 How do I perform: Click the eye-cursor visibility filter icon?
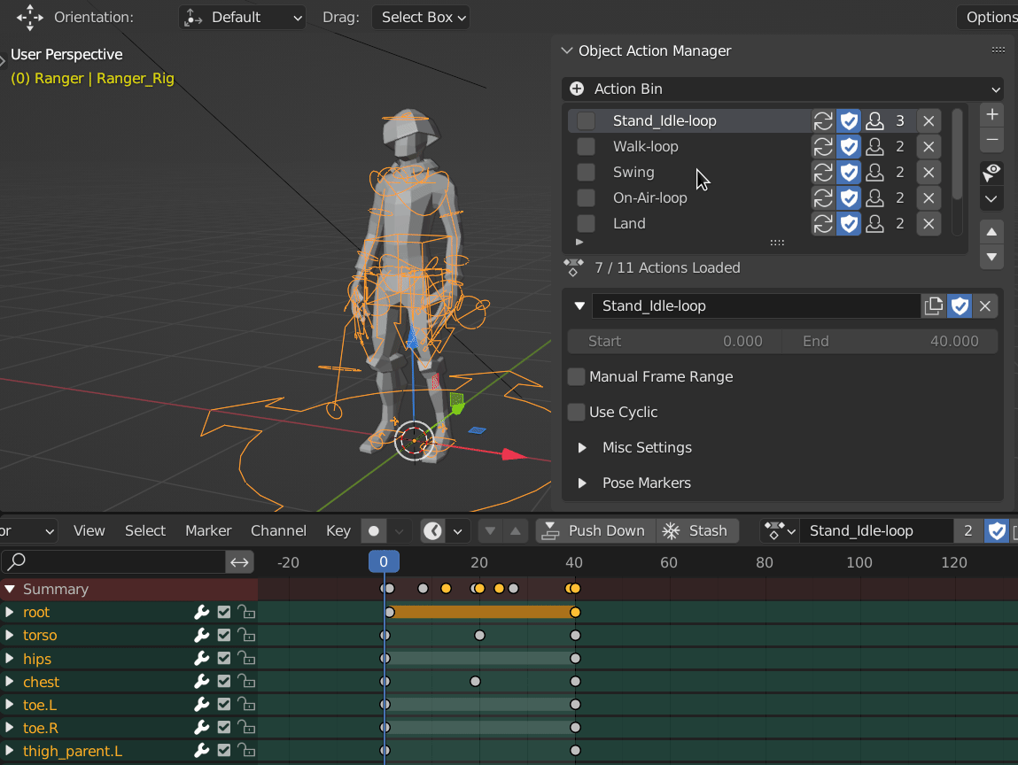pos(991,174)
